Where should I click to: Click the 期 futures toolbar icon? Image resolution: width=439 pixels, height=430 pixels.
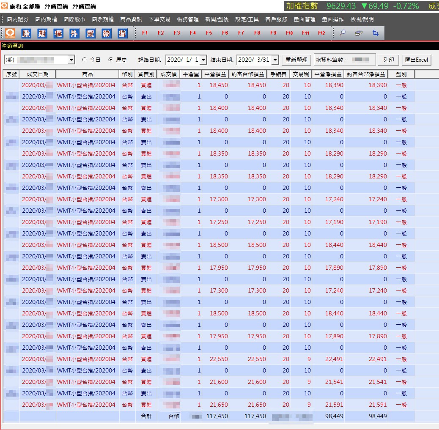(x=42, y=33)
